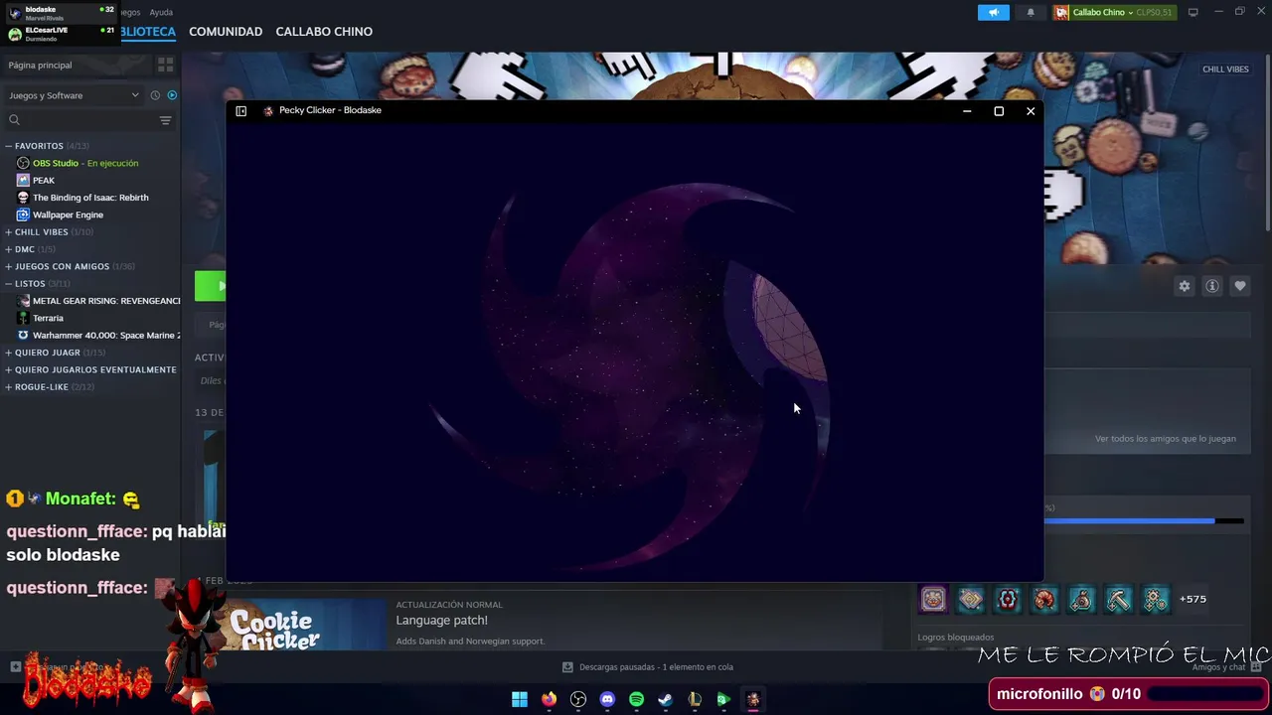
Task: Open Steam announcements megaphone button
Action: 993,12
